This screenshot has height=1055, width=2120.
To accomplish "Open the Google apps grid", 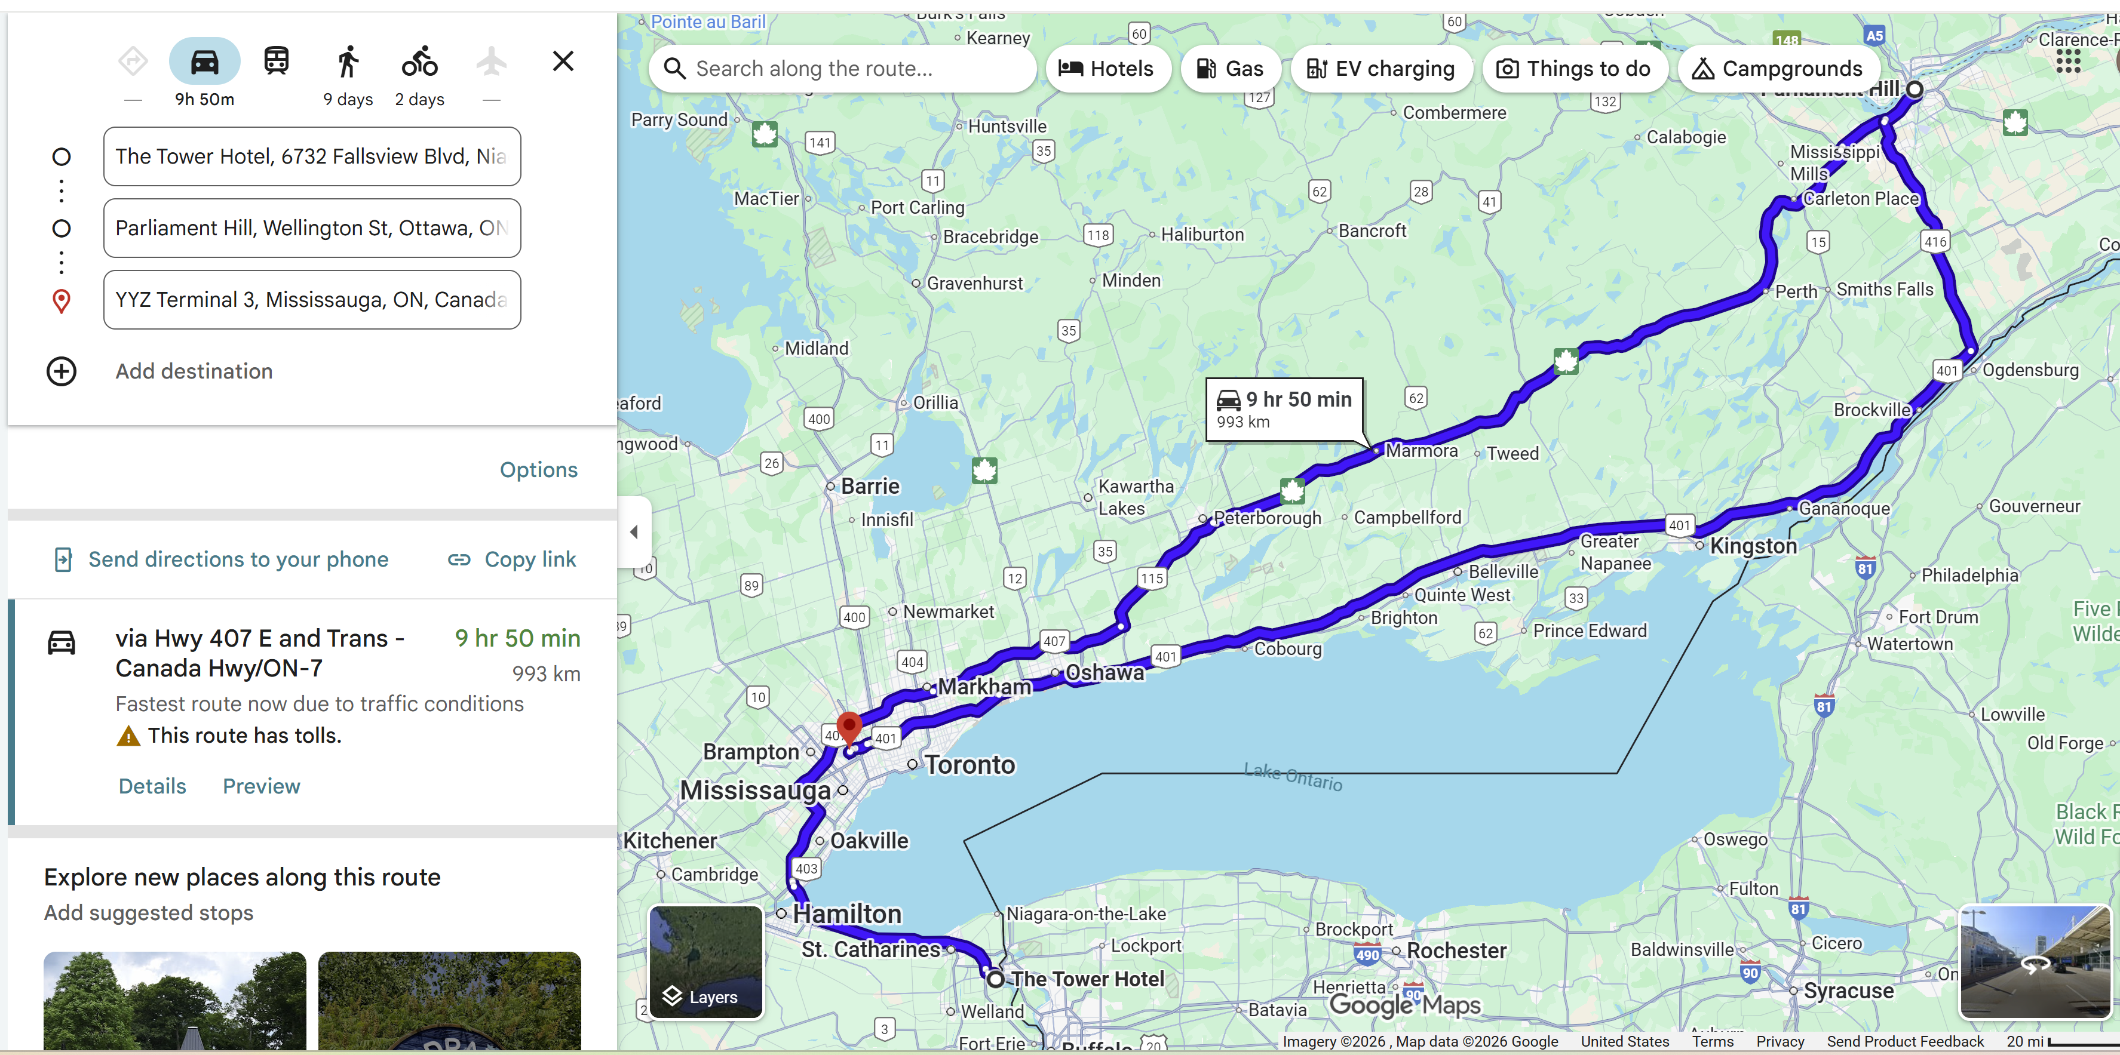I will pyautogui.click(x=2067, y=61).
